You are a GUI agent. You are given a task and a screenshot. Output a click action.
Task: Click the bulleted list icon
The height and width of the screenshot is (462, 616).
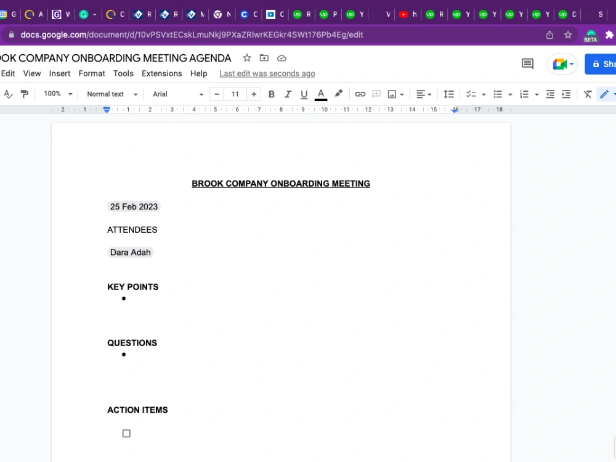[x=498, y=94]
